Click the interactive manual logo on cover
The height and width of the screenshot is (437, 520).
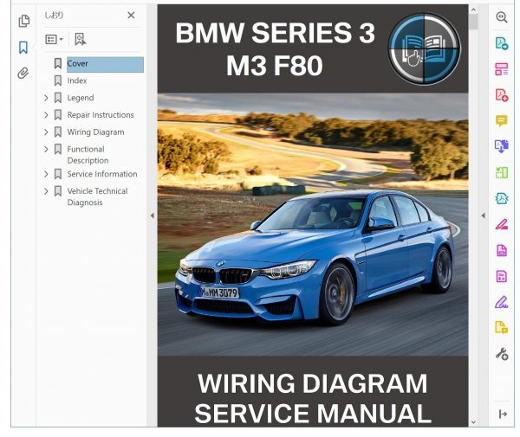tap(424, 48)
